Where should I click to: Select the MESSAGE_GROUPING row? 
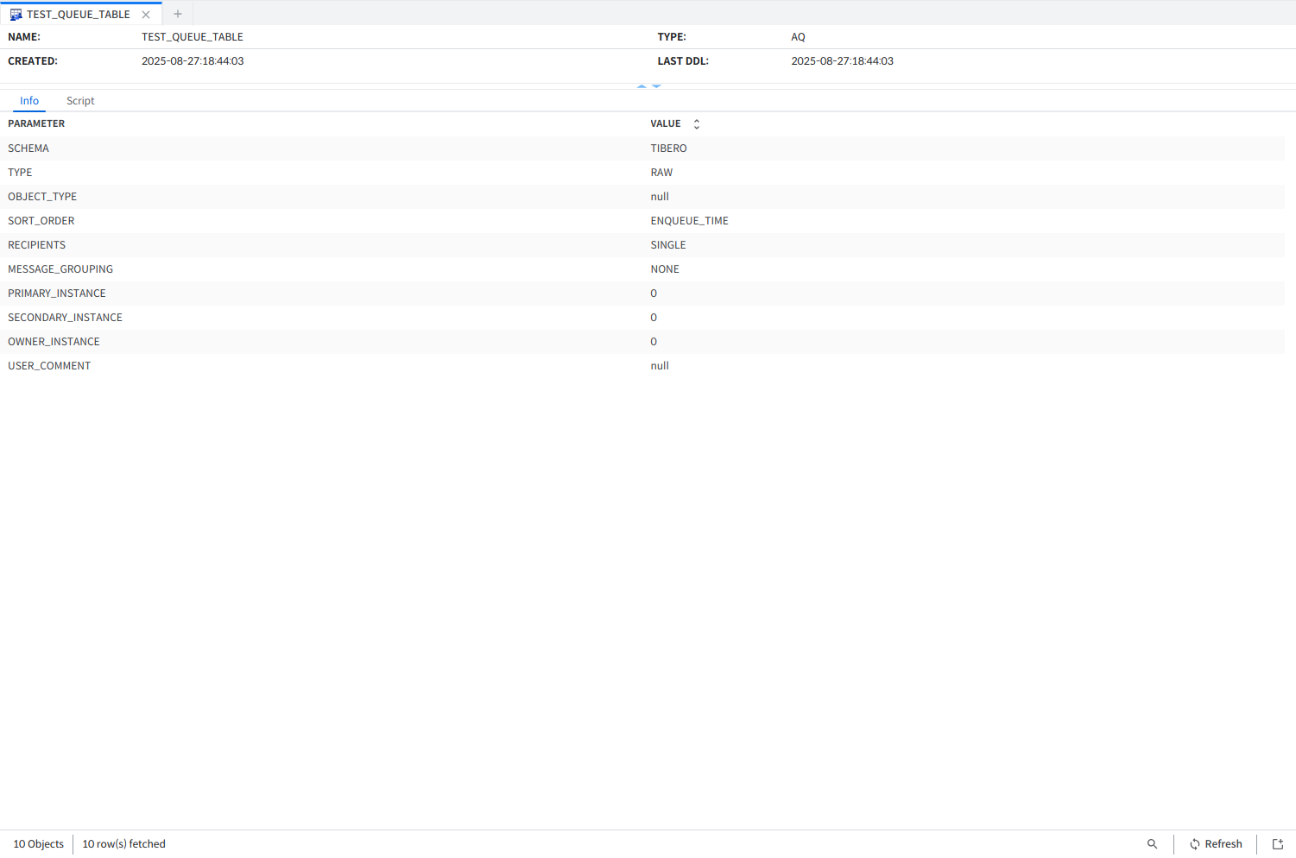click(x=60, y=269)
